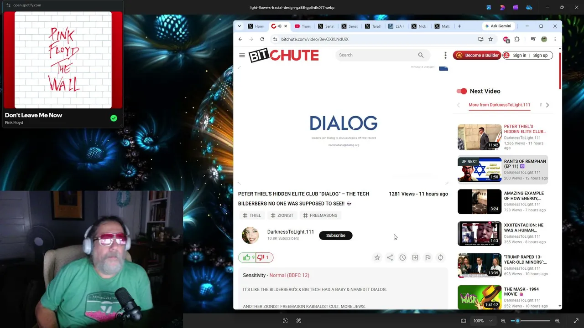Click the BitChute search input field
Viewport: 584px width, 328px height.
pos(377,55)
